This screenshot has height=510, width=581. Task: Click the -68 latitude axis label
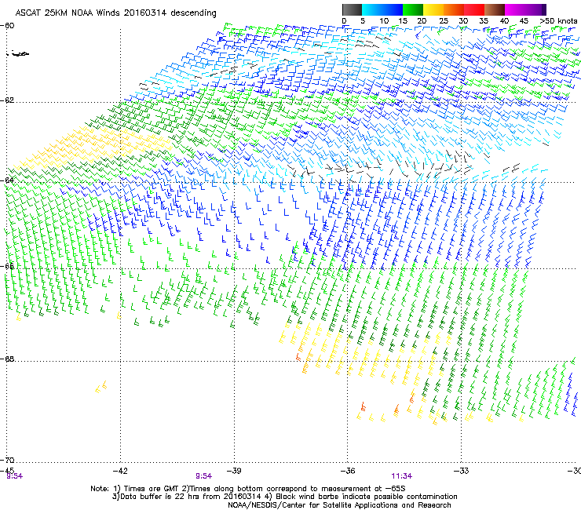tap(8, 359)
